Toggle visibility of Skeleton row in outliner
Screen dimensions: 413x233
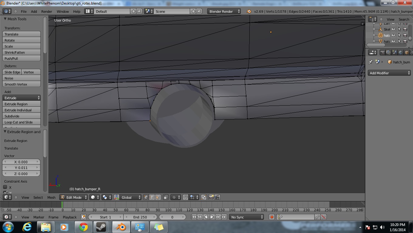393,29
